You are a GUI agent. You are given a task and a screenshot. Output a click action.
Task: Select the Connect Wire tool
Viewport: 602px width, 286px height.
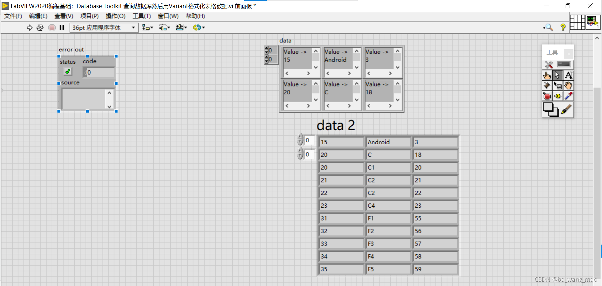point(547,86)
